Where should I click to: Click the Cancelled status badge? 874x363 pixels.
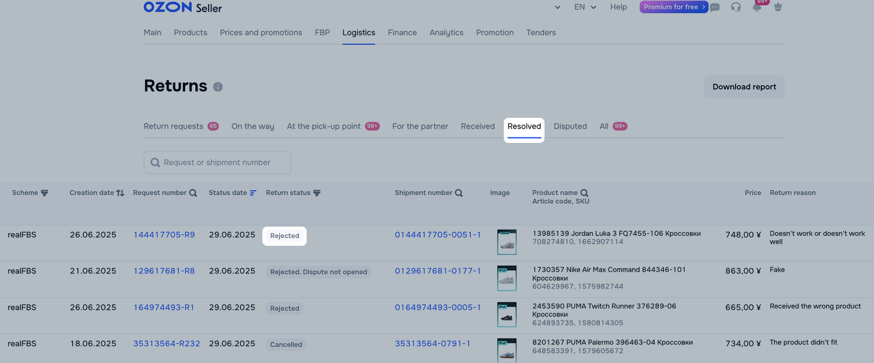tap(286, 344)
